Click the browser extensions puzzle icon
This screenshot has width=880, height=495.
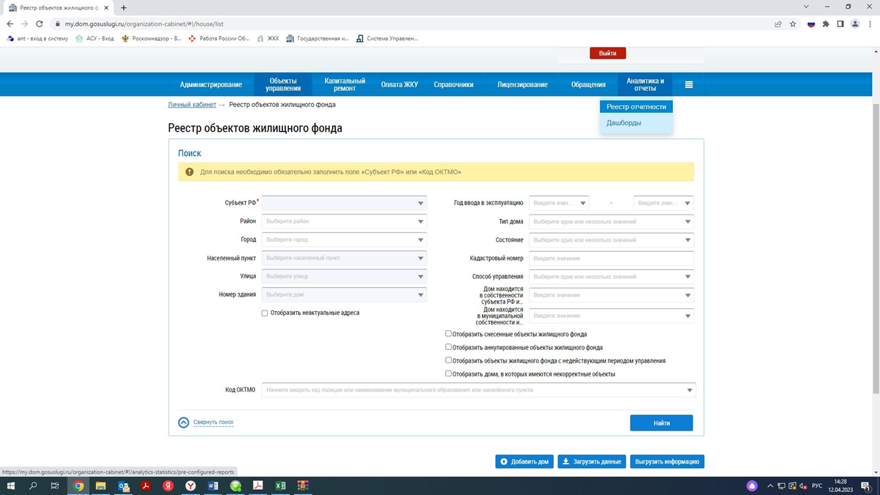[824, 23]
